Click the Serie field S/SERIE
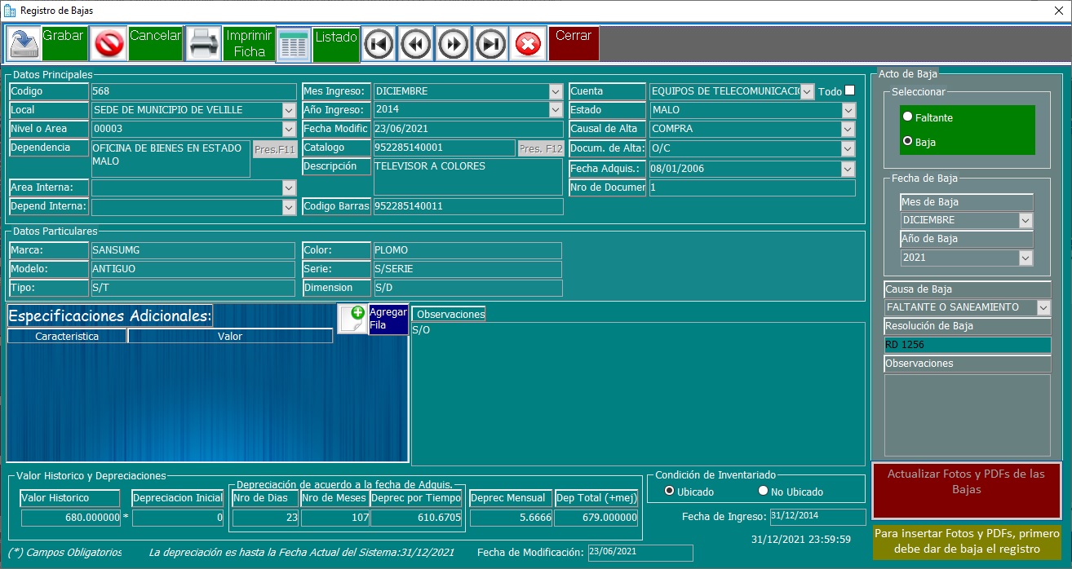This screenshot has height=569, width=1072. (x=467, y=269)
